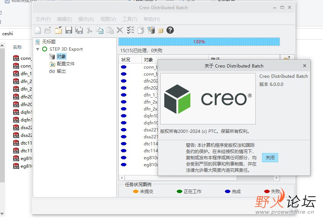Image resolution: width=323 pixels, height=218 pixels.
Task: Select the 无标题 root tree item
Action: coord(49,42)
